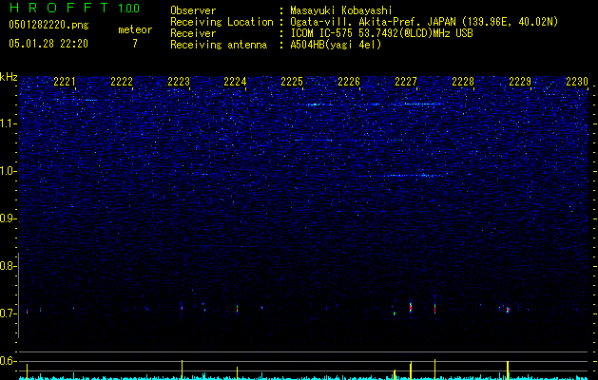Click the 2225 time axis label
The height and width of the screenshot is (380, 598).
[292, 82]
